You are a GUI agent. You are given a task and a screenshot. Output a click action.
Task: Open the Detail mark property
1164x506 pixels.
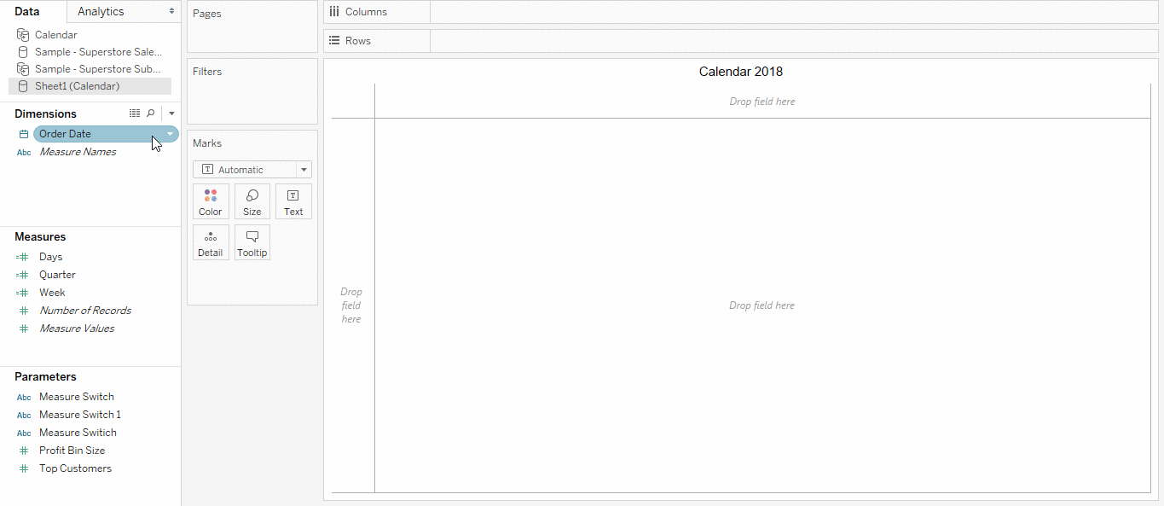[211, 242]
